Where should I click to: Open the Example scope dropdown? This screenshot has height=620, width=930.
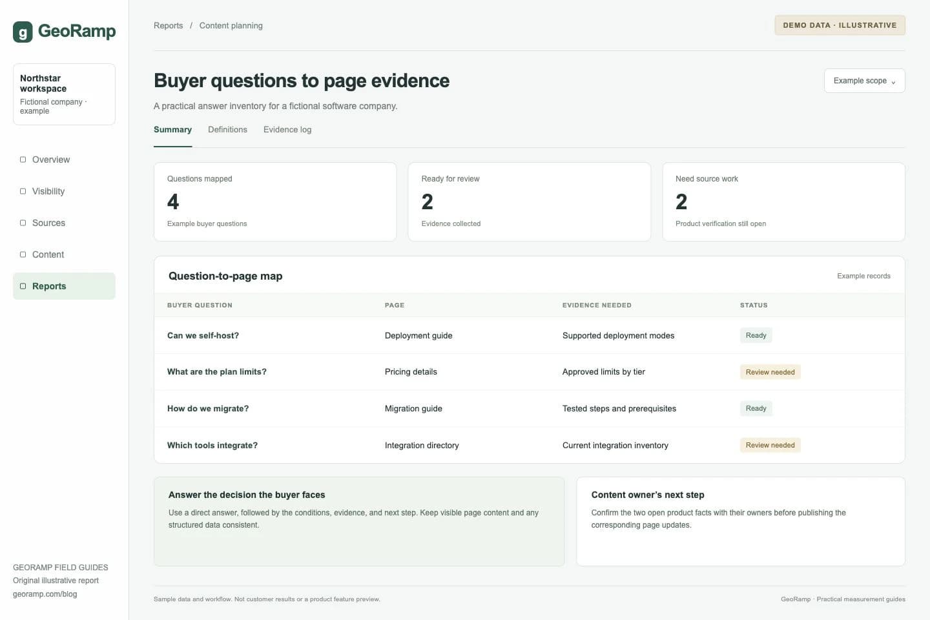point(864,81)
